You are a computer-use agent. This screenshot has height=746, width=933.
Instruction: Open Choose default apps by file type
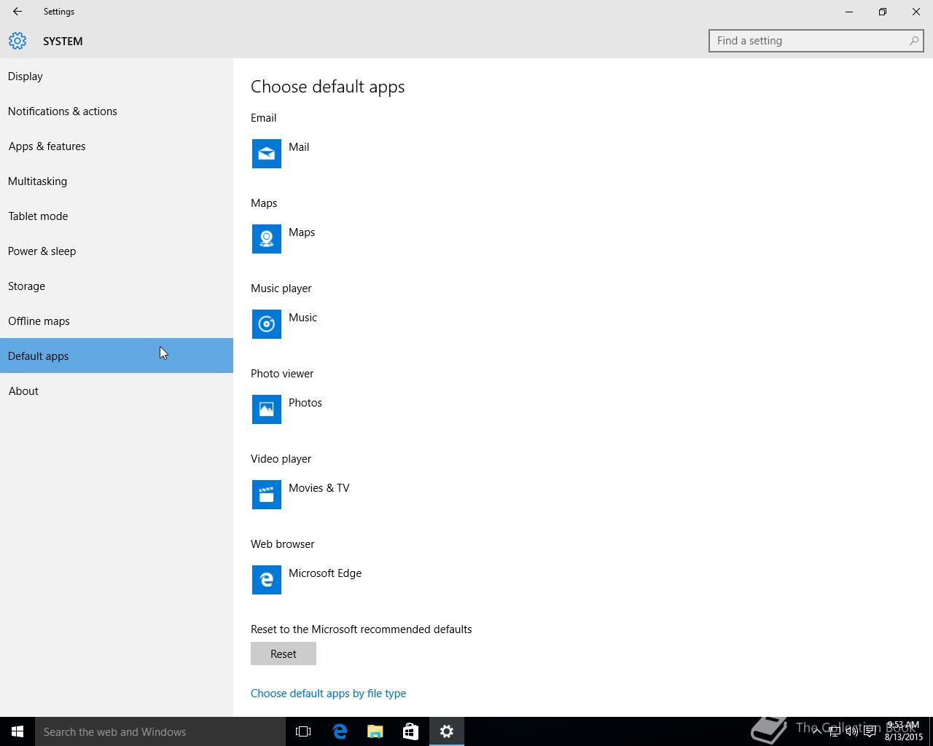328,694
